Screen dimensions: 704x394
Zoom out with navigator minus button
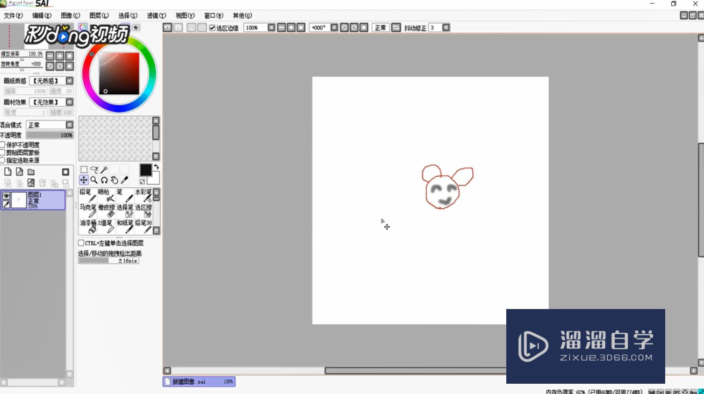coord(50,56)
